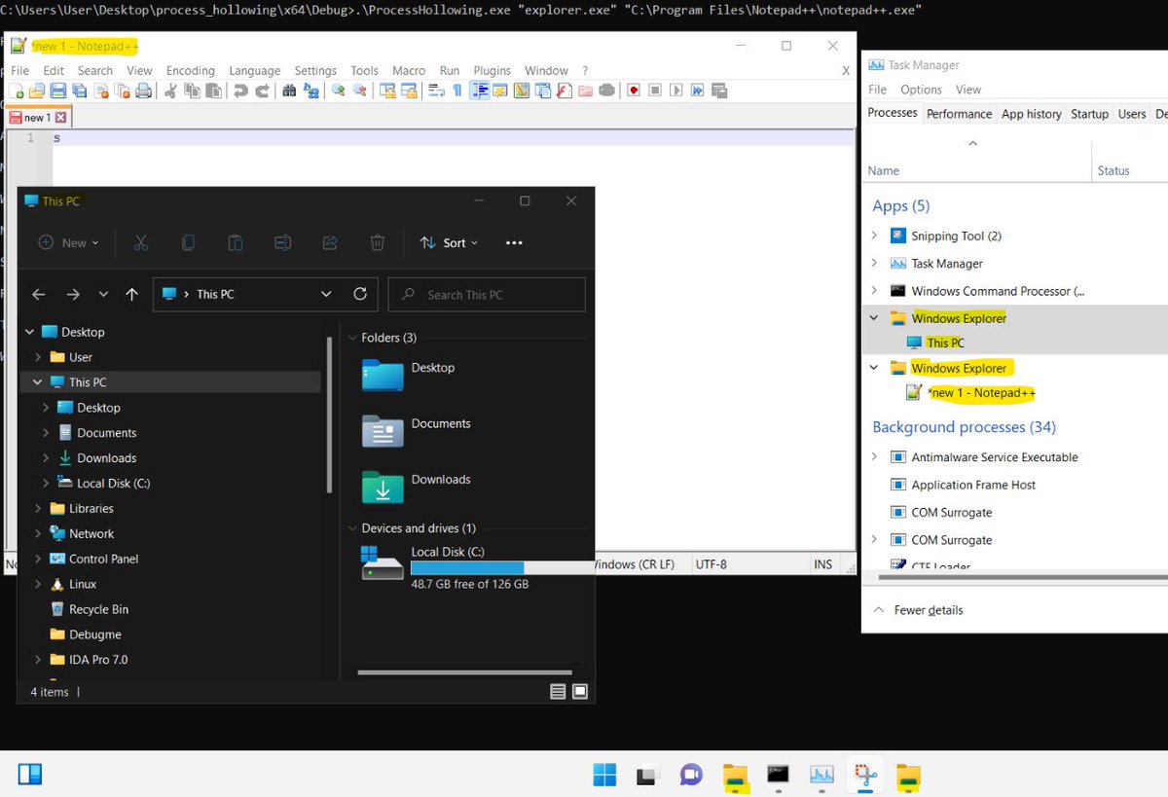Image resolution: width=1168 pixels, height=797 pixels.
Task: Click Rename icon in File Explorer command bar
Action: 282,243
